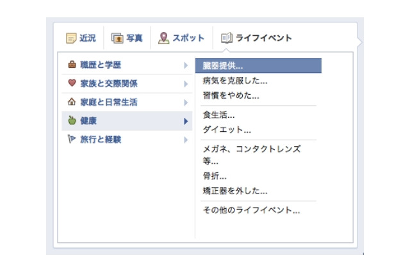410x273 pixels.
Task: Expand the 職歴と学歴 submenu arrow
Action: tap(186, 65)
